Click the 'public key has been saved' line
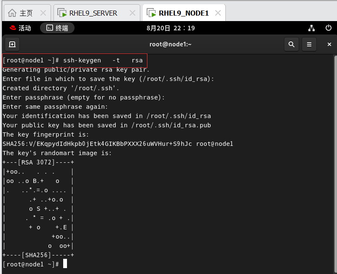Viewport: 337px width, 274px height. (107, 125)
